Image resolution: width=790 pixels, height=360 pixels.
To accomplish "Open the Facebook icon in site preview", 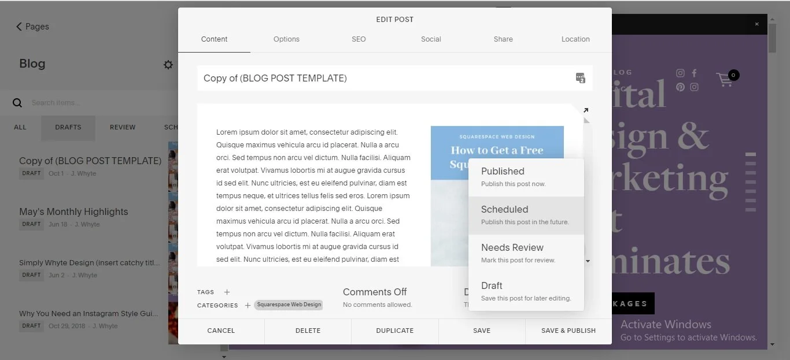I will pyautogui.click(x=694, y=73).
